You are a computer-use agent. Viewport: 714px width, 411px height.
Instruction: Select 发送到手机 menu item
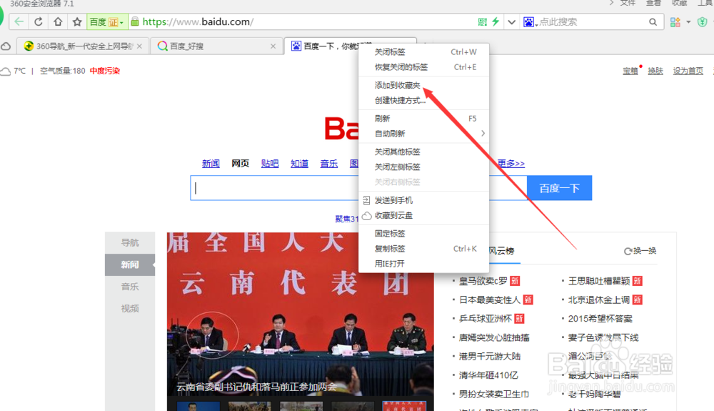(423, 200)
